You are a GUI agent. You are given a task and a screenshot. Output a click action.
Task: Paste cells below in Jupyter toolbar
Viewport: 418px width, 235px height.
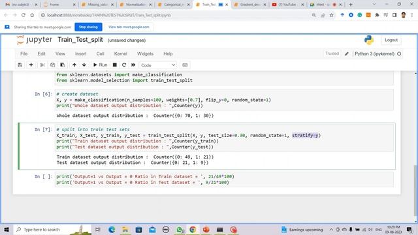63,65
